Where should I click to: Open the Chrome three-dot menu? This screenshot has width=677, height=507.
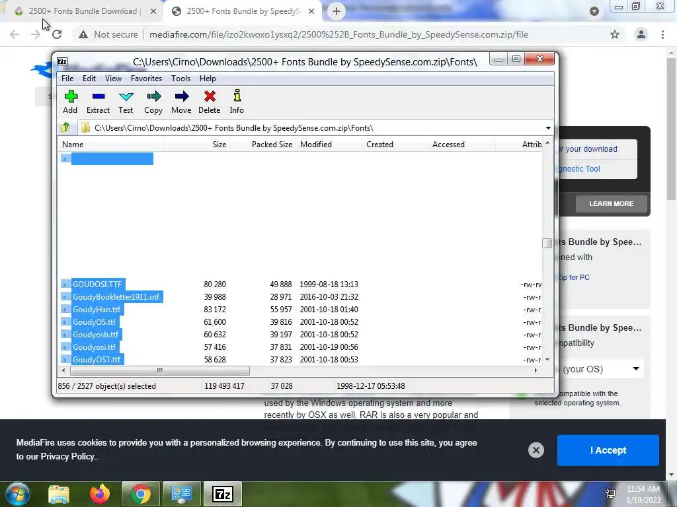point(662,34)
